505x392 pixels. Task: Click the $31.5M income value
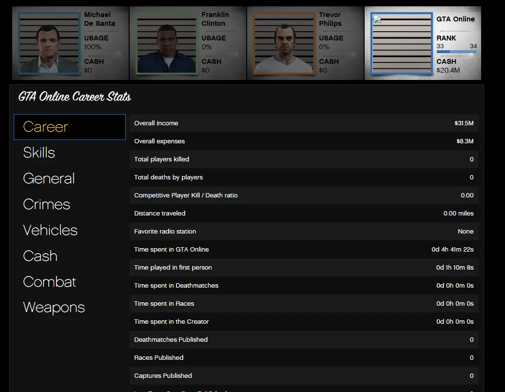[x=464, y=123]
